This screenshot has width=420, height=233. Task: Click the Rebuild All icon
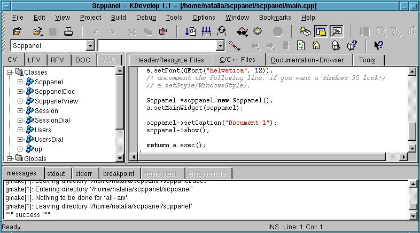[x=222, y=31]
